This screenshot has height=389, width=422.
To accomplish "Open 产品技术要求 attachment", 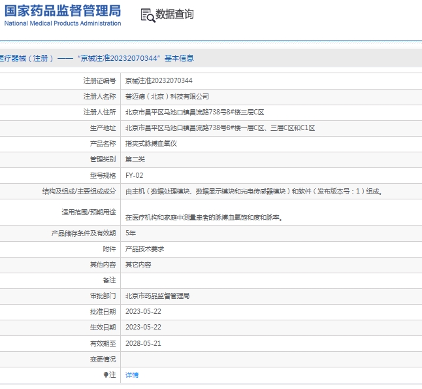I will click(145, 249).
